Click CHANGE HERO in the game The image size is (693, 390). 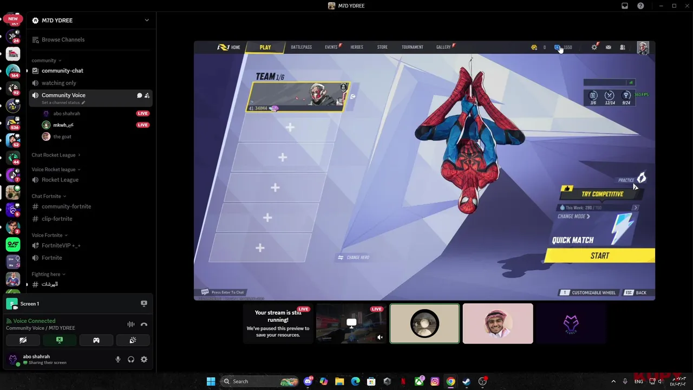[354, 257]
